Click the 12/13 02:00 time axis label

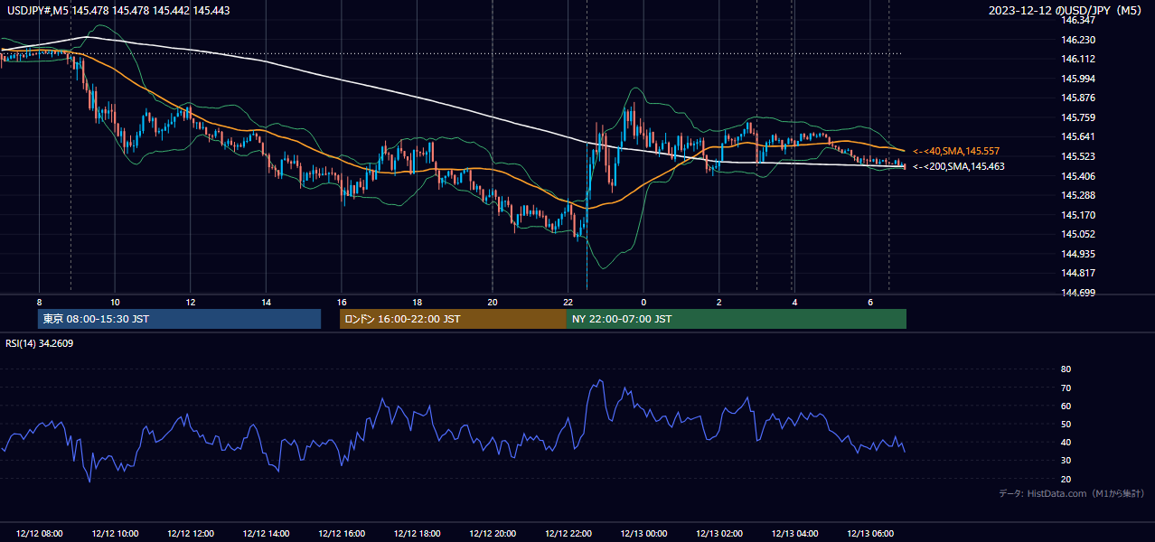pos(719,534)
